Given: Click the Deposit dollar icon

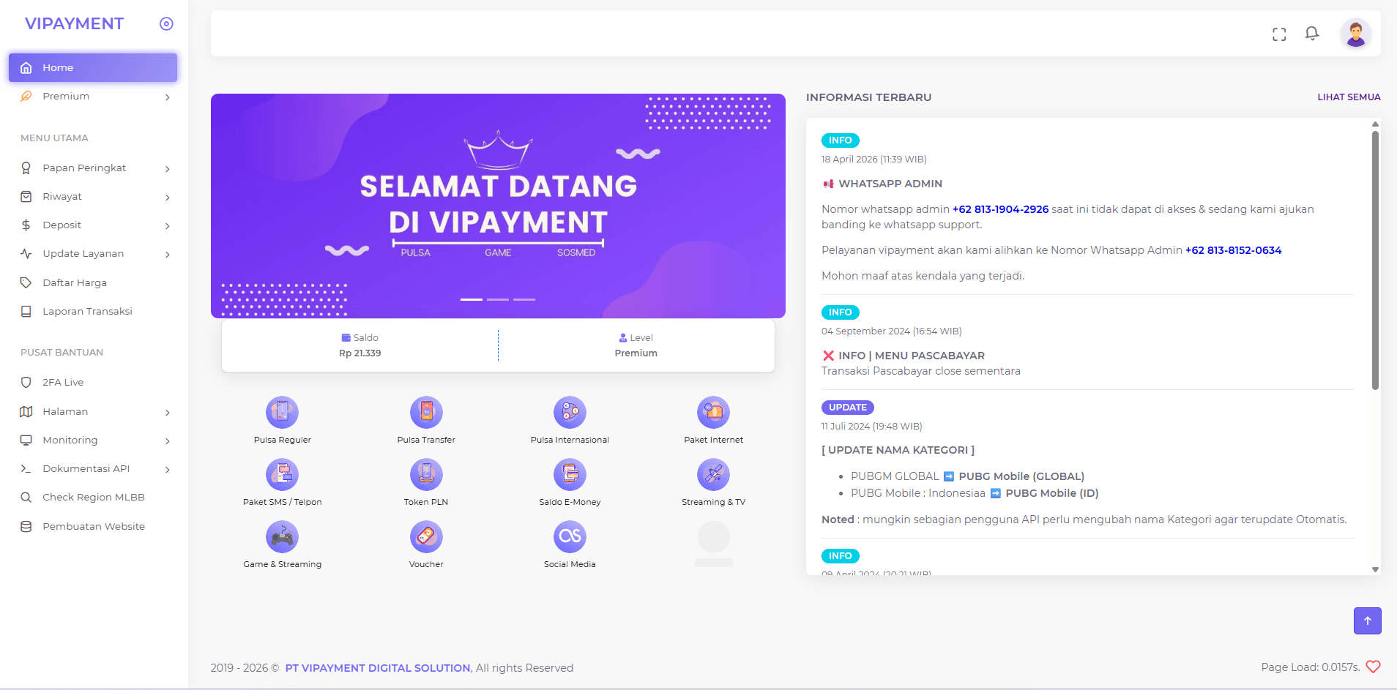Looking at the screenshot, I should tap(26, 225).
